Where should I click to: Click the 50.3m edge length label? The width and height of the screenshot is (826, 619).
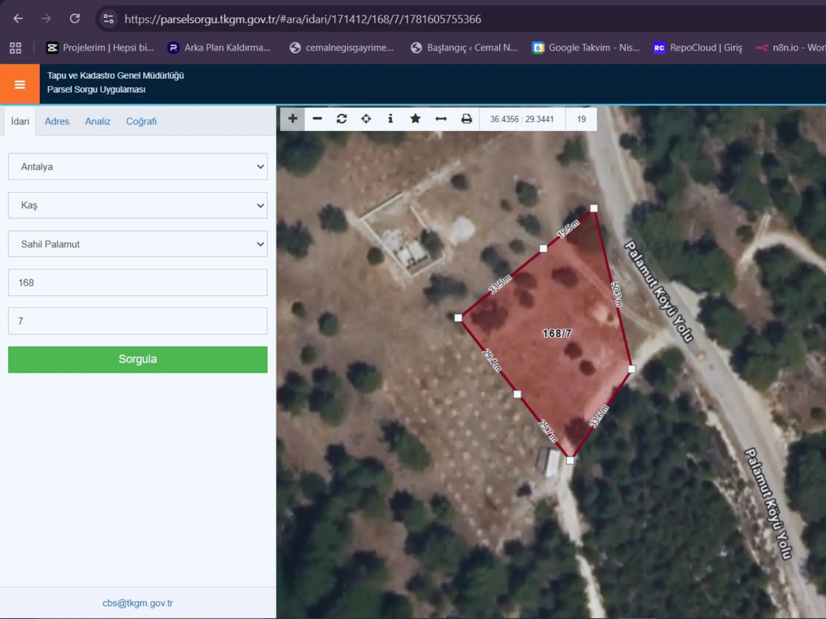tap(616, 294)
